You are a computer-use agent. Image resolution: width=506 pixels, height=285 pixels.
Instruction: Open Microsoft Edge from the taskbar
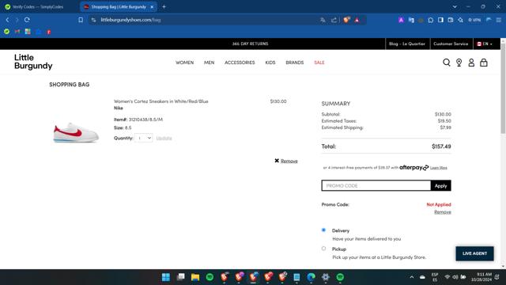[x=311, y=277]
